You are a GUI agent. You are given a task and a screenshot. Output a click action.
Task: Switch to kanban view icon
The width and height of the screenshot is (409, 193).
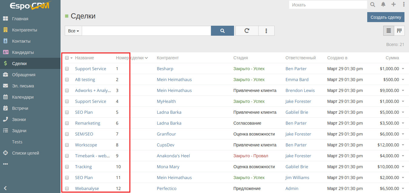399,31
